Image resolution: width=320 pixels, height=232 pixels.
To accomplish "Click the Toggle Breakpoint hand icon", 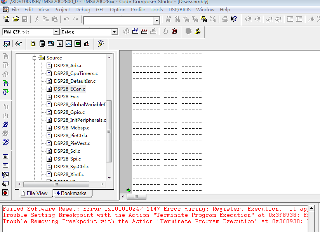I will click(x=165, y=31).
